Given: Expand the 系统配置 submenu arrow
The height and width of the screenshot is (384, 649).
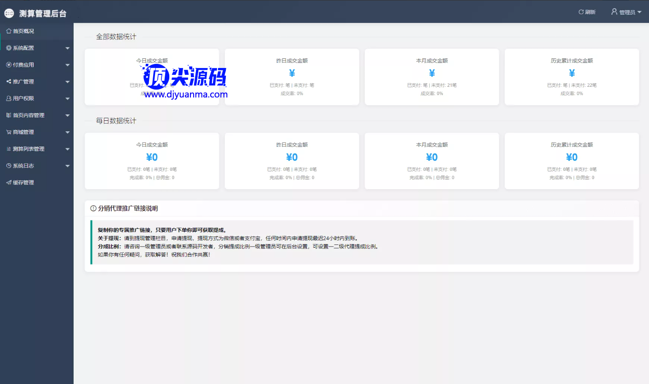Looking at the screenshot, I should click(68, 48).
